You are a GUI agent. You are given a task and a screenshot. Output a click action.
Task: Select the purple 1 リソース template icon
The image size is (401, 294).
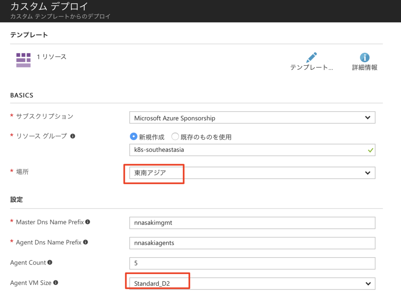[x=23, y=60]
